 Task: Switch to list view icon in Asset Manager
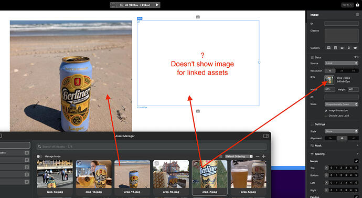point(221,157)
